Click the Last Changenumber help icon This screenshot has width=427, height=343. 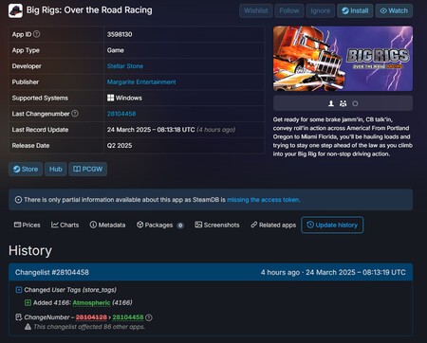75,114
